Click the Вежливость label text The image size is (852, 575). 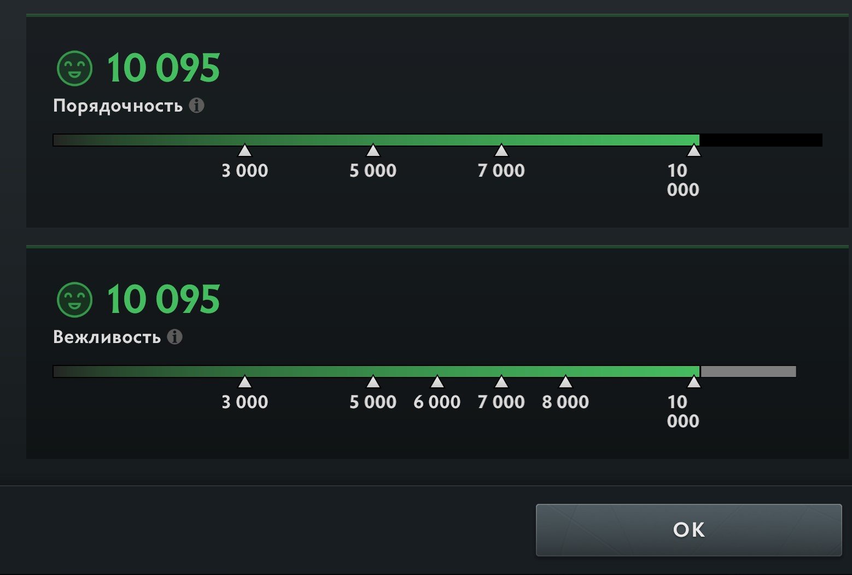(x=107, y=337)
